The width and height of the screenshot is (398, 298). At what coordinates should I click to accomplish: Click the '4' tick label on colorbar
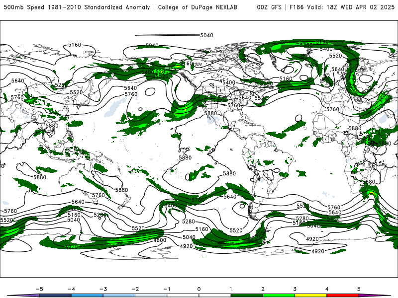tap(327, 289)
